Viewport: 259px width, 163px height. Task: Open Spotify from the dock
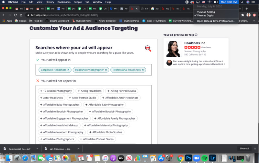pos(205,158)
